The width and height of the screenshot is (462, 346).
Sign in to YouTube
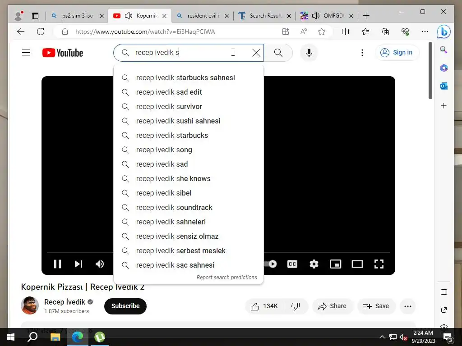pos(397,53)
